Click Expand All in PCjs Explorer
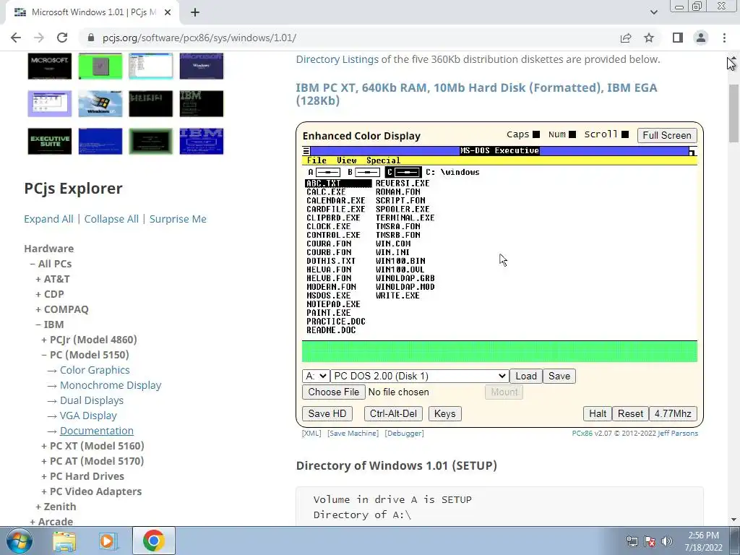The image size is (740, 555). tap(48, 219)
